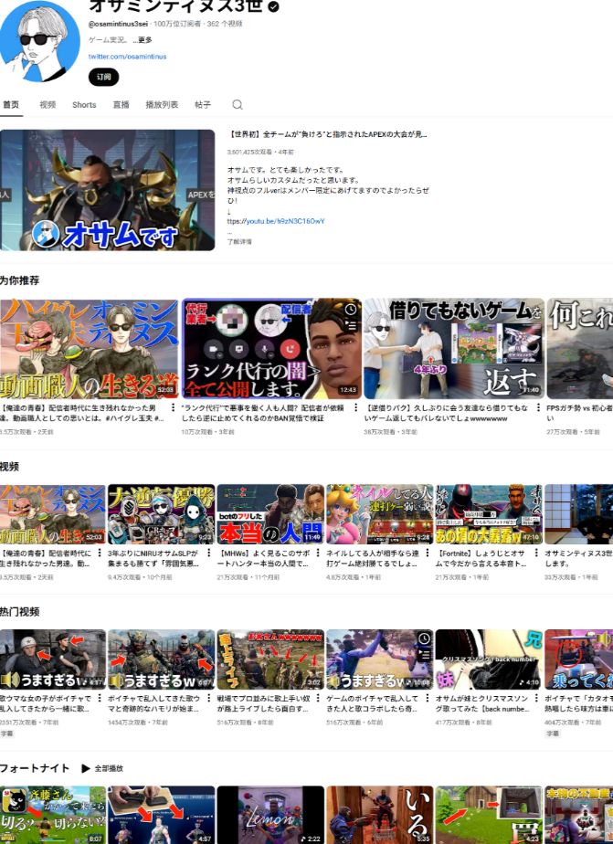Screen dimensions: 613x844
Task: Click 2351万次观看 text under popular video
Action: [17, 723]
